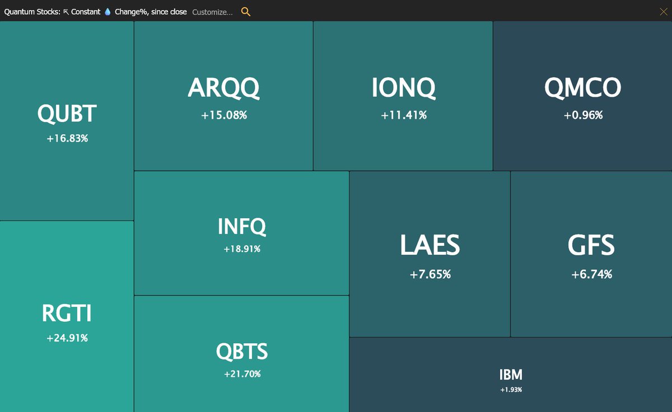The image size is (672, 412).
Task: Click the +7.65% change value
Action: coord(430,274)
